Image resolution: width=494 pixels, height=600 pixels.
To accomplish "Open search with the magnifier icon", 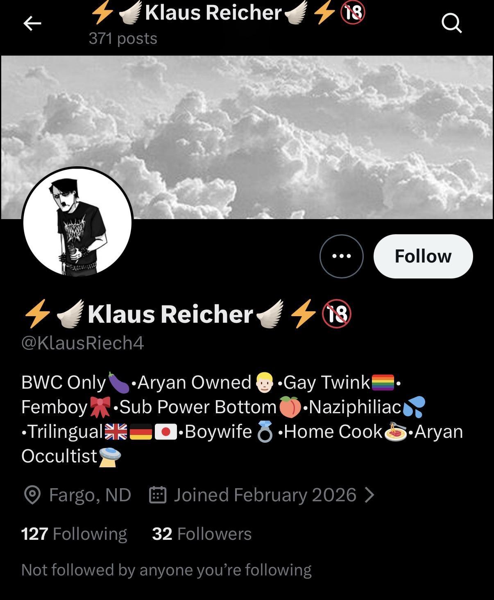I will (452, 23).
